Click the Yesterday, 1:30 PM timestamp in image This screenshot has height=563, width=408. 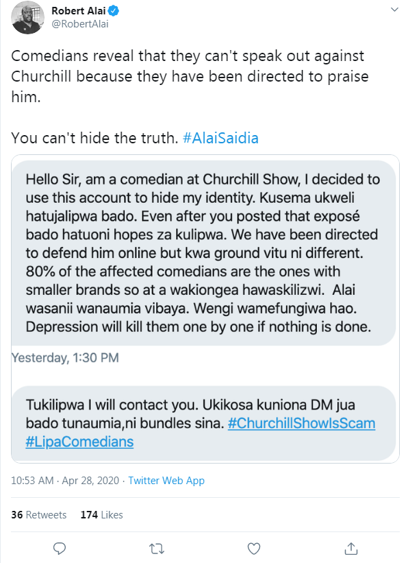[x=65, y=358]
